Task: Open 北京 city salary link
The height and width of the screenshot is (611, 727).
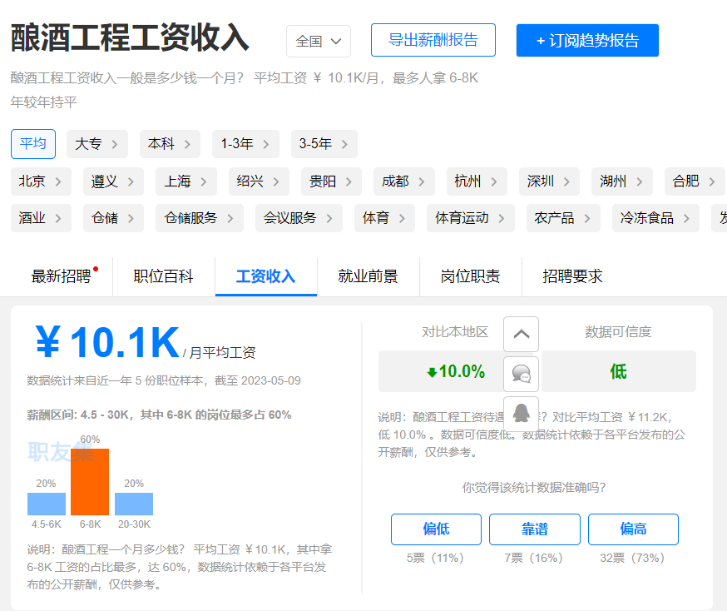Action: tap(41, 181)
